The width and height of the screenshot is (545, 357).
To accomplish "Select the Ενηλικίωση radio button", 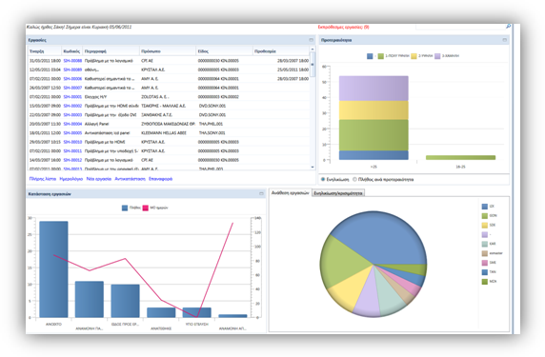I will pos(323,179).
